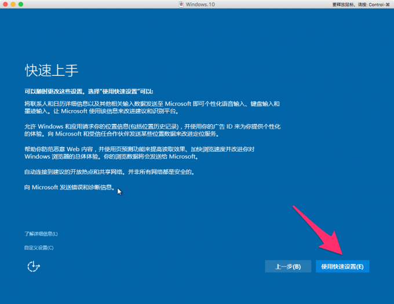Click the paragraph starting 帮助你防范恶意 Web 内容
The height and width of the screenshot is (304, 394).
coord(140,153)
